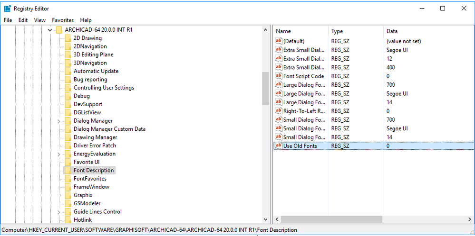The width and height of the screenshot is (475, 236).
Task: Click the Use Old Fonts value icon
Action: [x=279, y=146]
